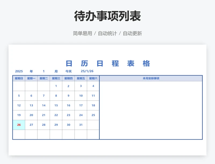Screen dimensions: 215x164
Task: Select calendar day 16
Action: 69,105
